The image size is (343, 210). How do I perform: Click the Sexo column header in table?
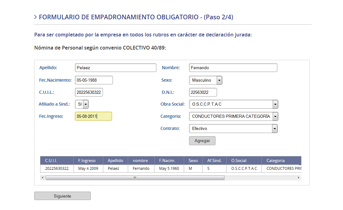pos(193,160)
